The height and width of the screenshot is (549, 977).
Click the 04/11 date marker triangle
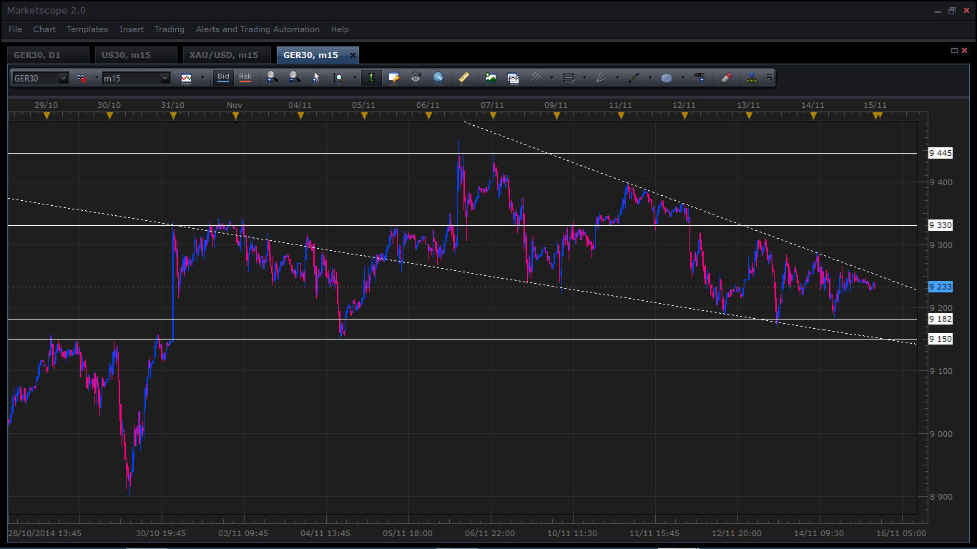click(x=300, y=116)
